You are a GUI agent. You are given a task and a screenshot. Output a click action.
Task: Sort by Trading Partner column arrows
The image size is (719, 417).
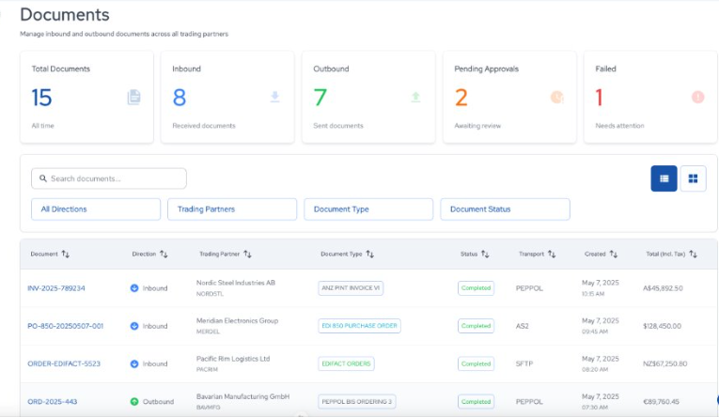247,254
